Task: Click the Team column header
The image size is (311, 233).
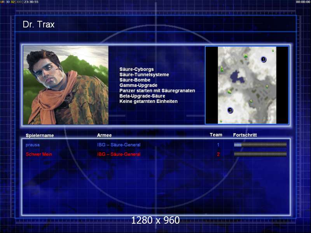Action: (x=216, y=135)
